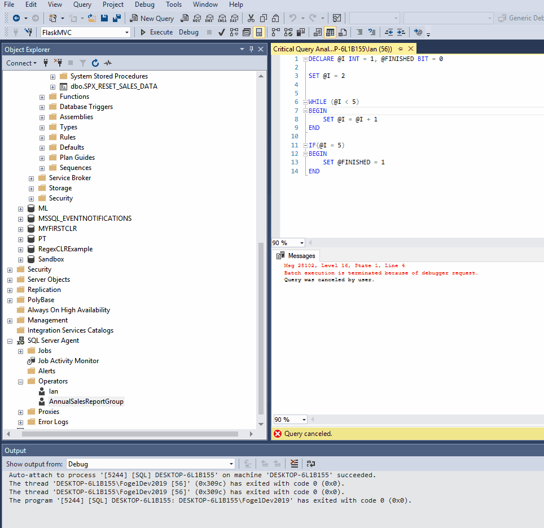Click the Open File folder icon
The width and height of the screenshot is (544, 528).
point(91,18)
